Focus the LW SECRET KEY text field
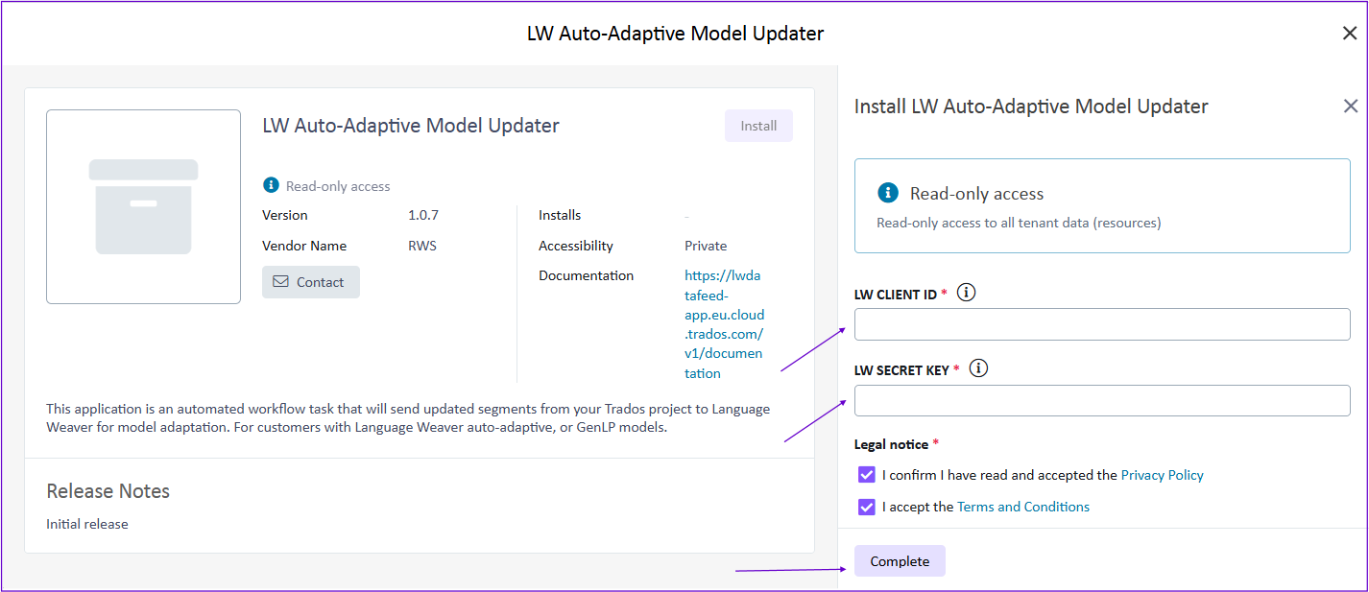1369x592 pixels. [x=1101, y=400]
